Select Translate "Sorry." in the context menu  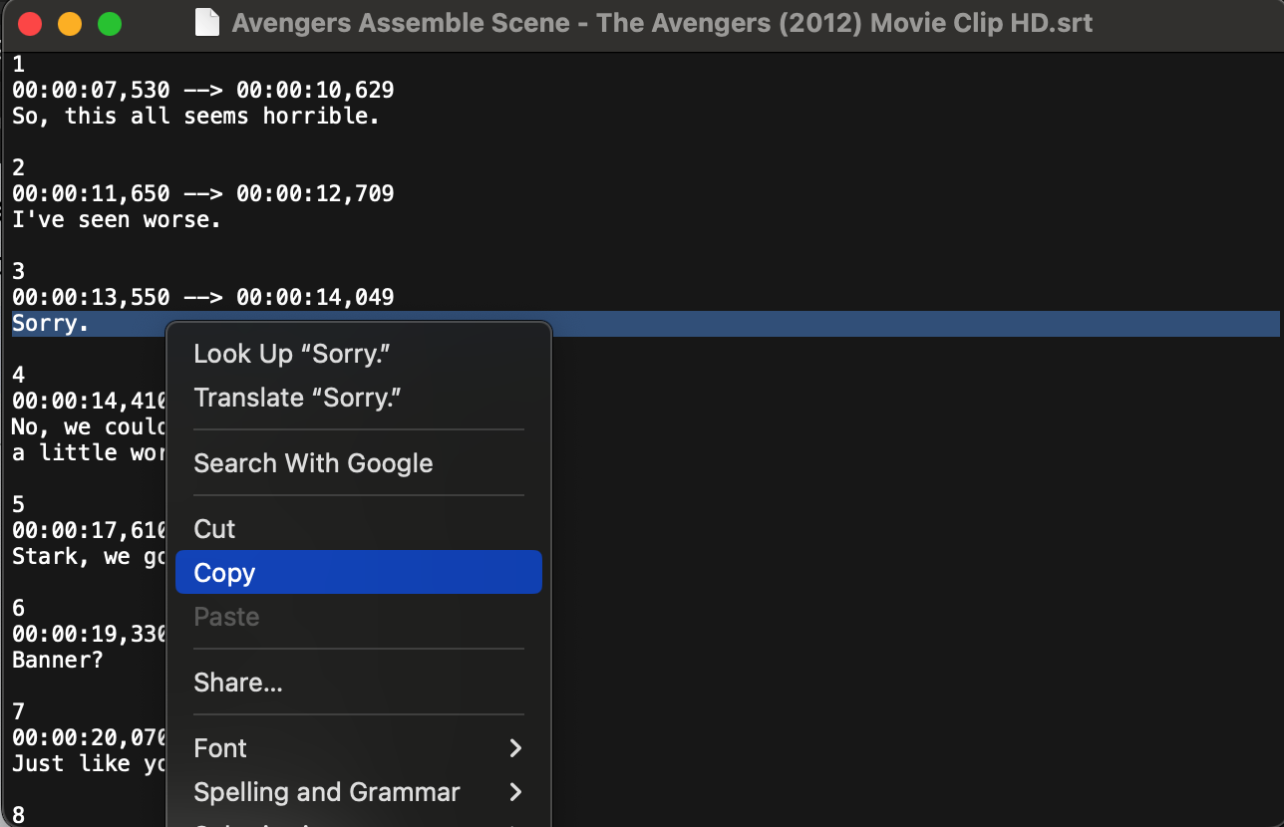pyautogui.click(x=297, y=398)
